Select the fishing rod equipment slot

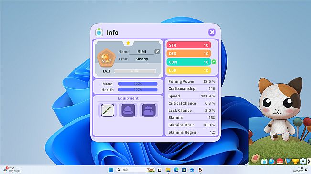tap(107, 110)
